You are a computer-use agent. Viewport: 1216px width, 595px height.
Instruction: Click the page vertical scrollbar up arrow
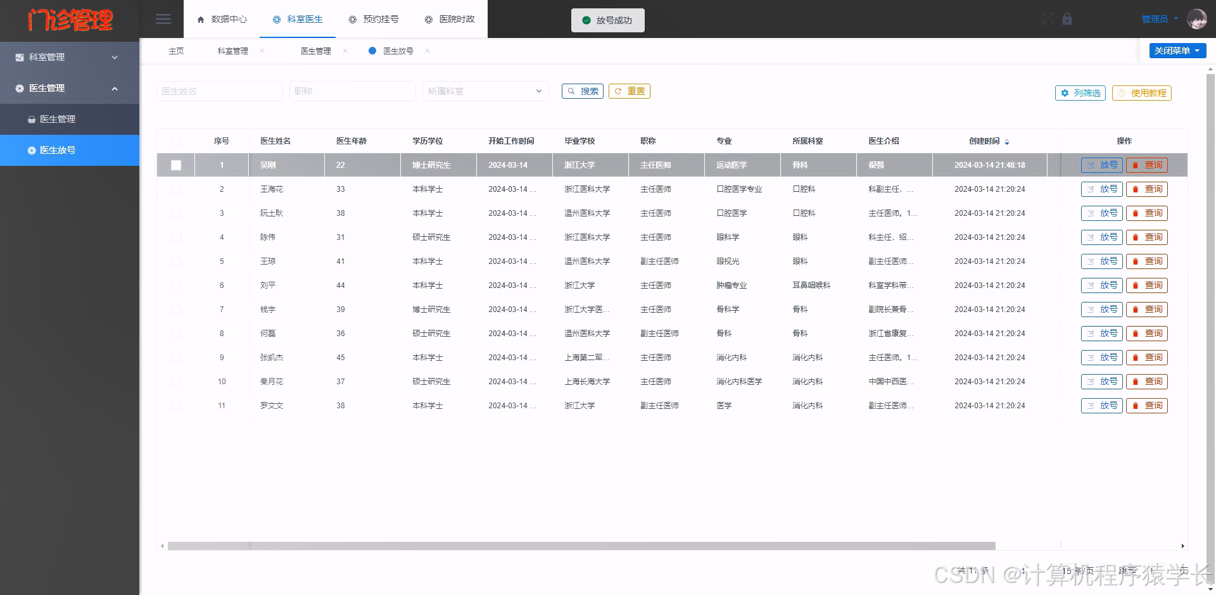[1211, 70]
